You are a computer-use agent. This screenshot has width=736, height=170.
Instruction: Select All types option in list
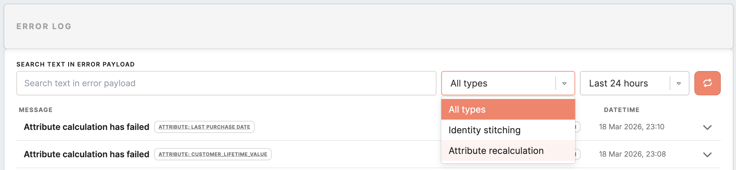[x=508, y=109]
